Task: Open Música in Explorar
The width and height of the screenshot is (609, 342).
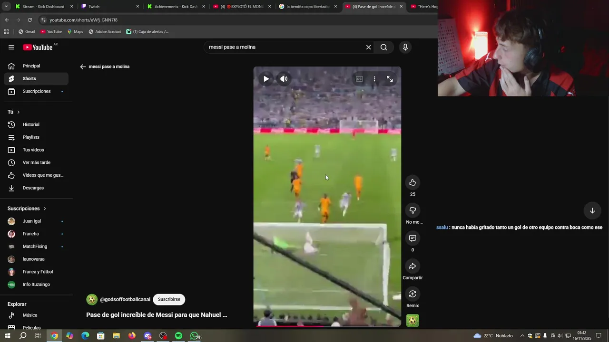Action: click(36, 315)
